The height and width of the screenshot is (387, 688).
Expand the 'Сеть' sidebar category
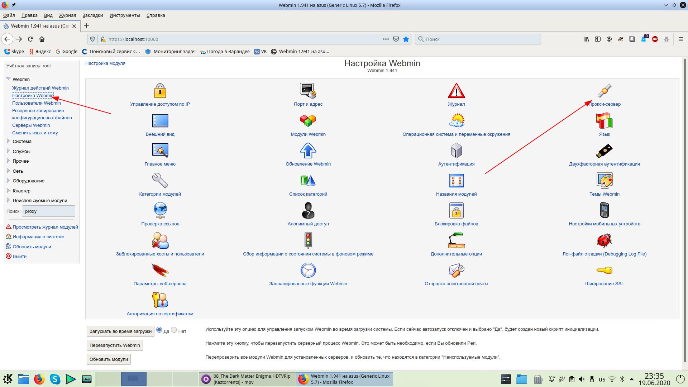pyautogui.click(x=18, y=171)
